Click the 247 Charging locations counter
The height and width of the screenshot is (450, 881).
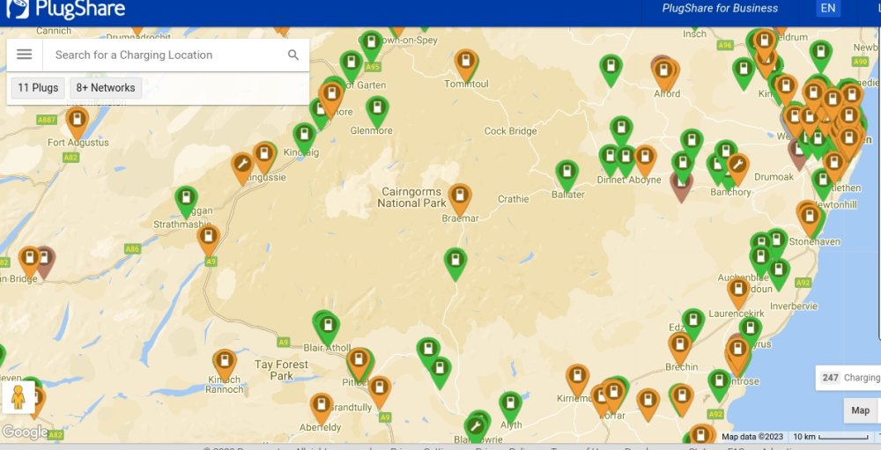(x=849, y=378)
